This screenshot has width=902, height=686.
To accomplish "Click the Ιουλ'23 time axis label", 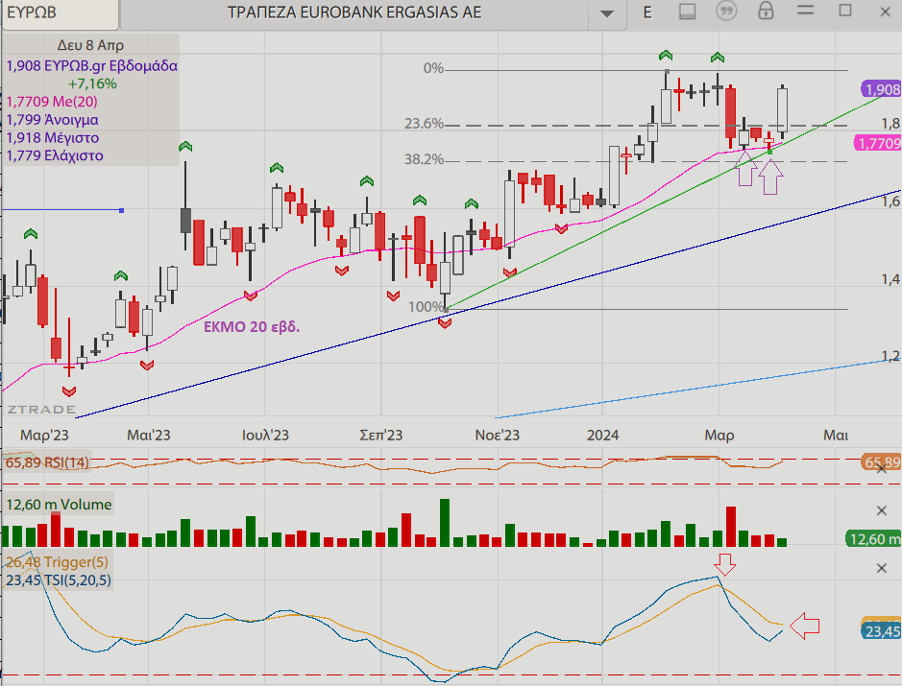I will click(265, 435).
